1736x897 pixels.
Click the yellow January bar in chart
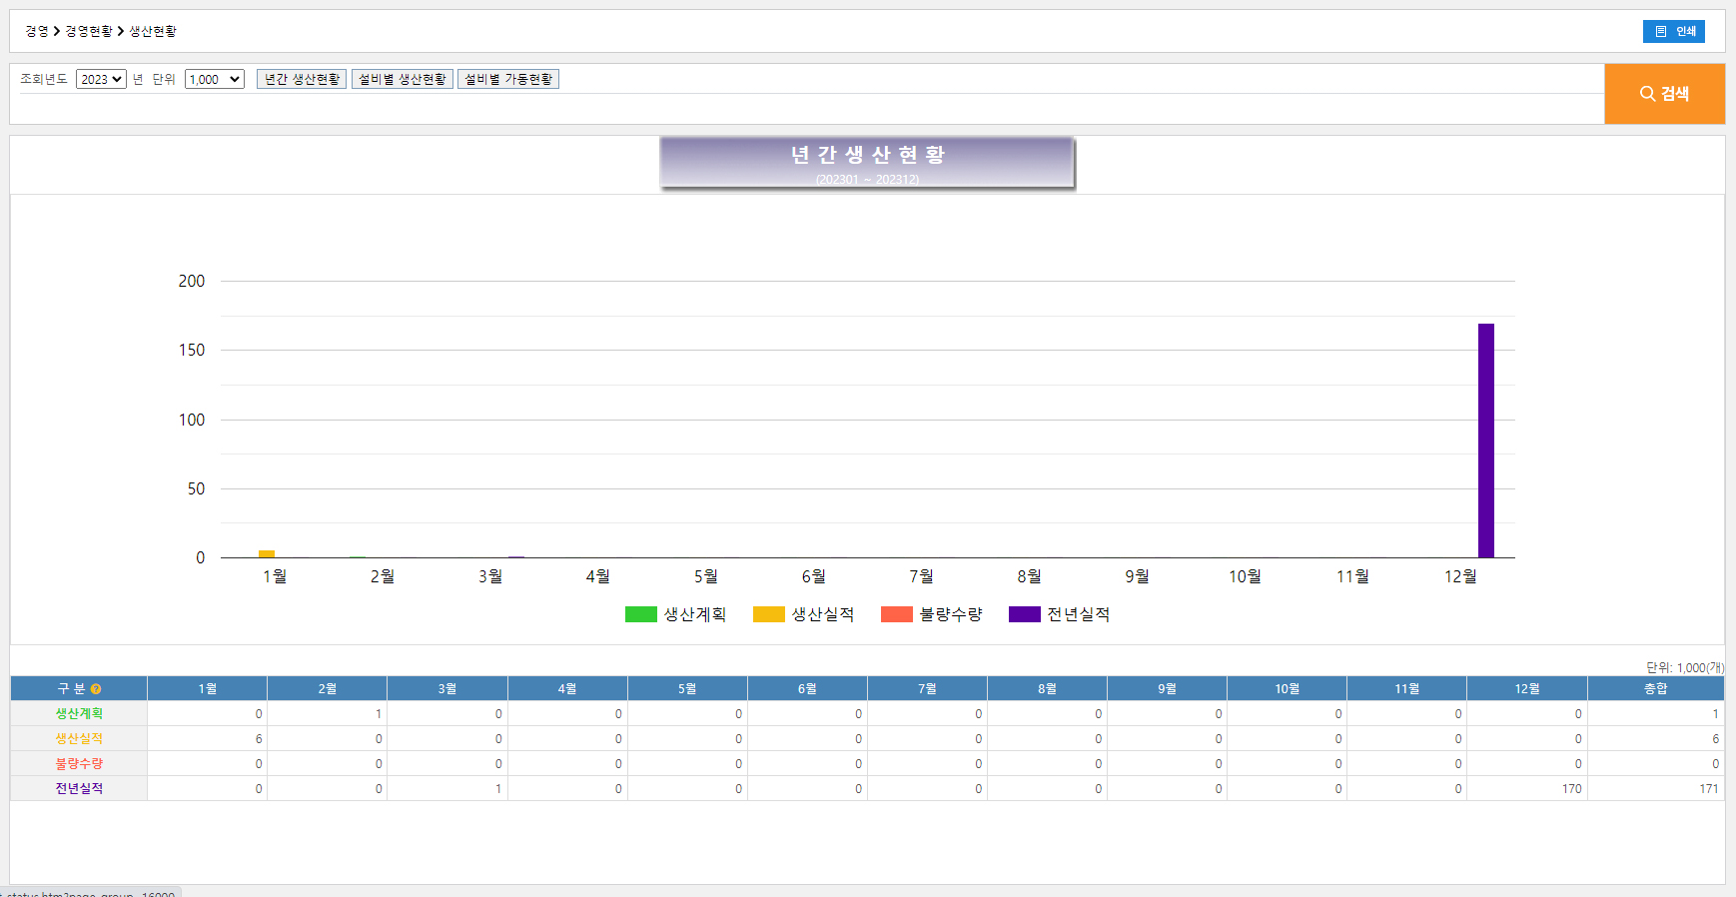coord(267,553)
